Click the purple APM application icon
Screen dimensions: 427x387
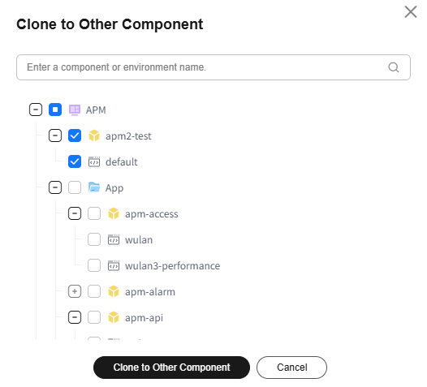75,110
